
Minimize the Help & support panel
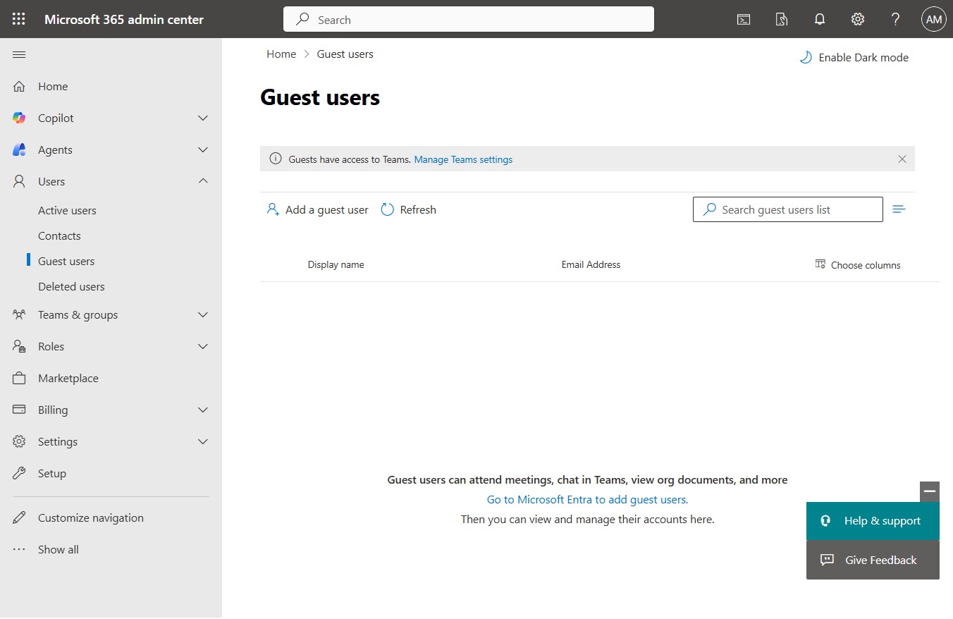[930, 491]
